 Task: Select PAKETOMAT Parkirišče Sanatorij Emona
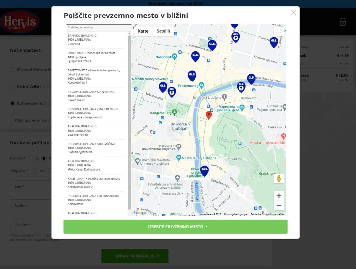coord(95,183)
